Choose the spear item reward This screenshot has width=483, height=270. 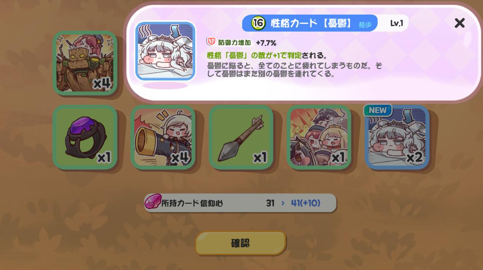tap(241, 137)
